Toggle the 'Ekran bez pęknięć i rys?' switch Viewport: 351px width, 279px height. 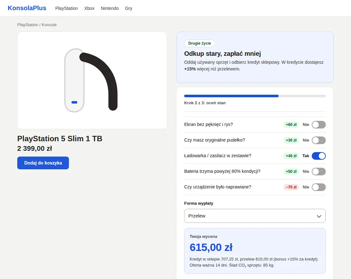point(318,125)
